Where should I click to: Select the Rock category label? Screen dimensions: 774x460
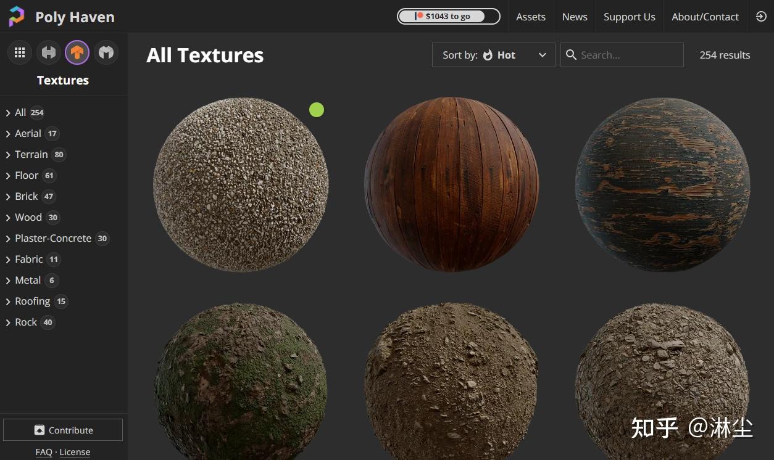pos(26,322)
